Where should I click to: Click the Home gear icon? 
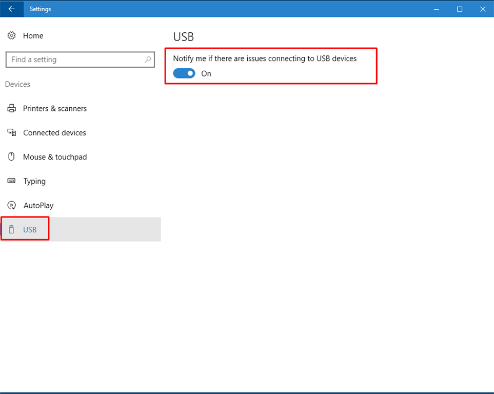[11, 35]
